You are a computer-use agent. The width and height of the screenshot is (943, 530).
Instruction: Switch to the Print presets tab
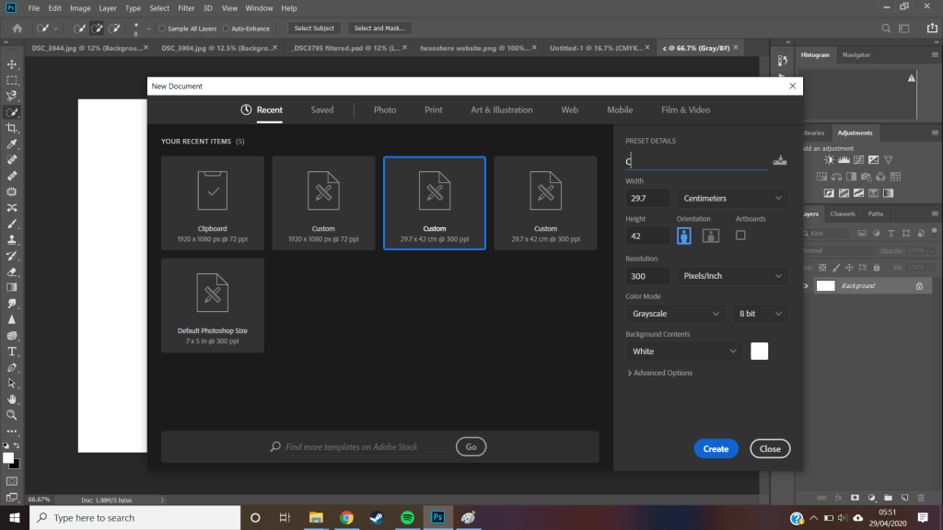433,109
